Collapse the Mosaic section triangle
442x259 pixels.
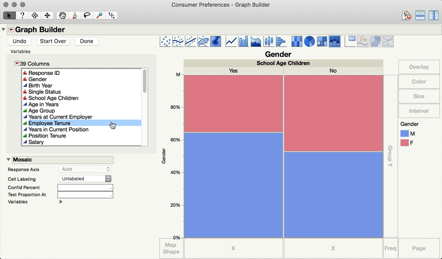pyautogui.click(x=8, y=159)
